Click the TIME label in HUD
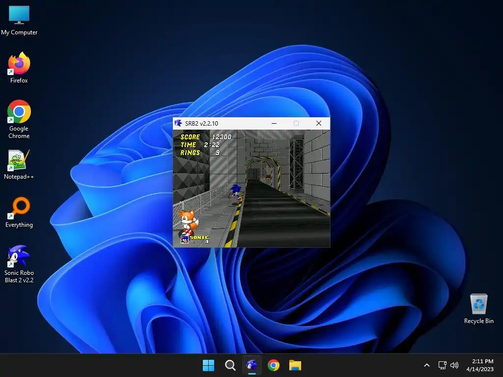Image resolution: width=503 pixels, height=377 pixels. [188, 145]
